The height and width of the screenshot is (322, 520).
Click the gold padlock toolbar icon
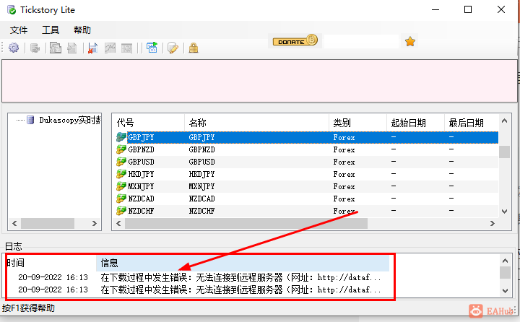pos(194,48)
